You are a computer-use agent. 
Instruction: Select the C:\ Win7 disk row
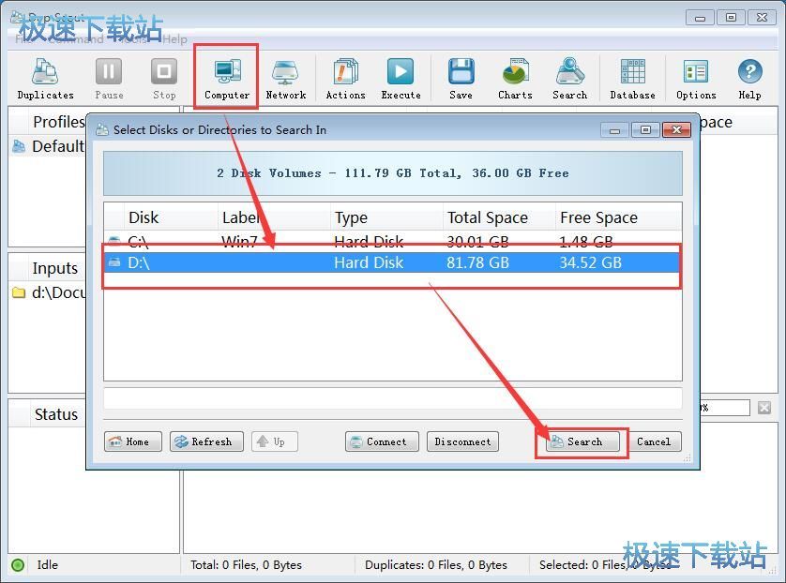pyautogui.click(x=392, y=242)
